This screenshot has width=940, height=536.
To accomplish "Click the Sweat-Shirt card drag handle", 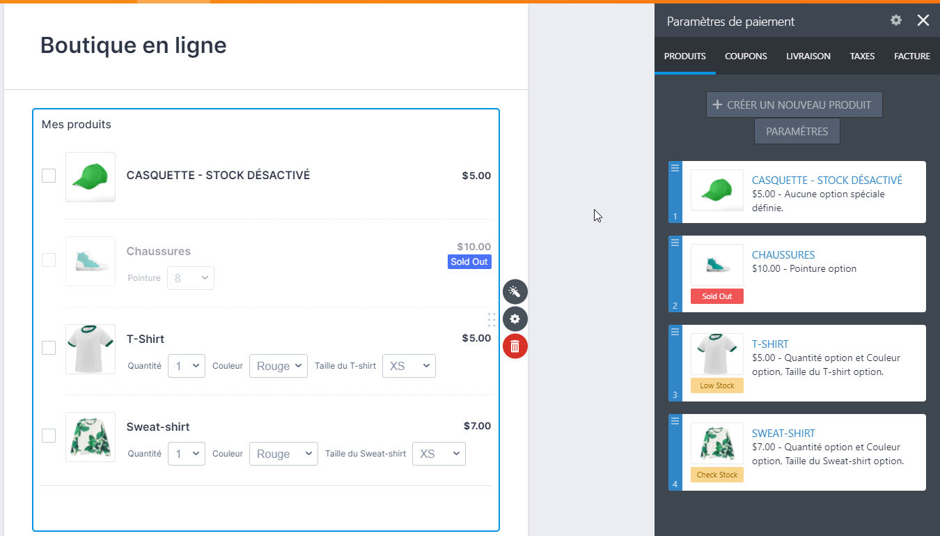I will click(x=675, y=421).
